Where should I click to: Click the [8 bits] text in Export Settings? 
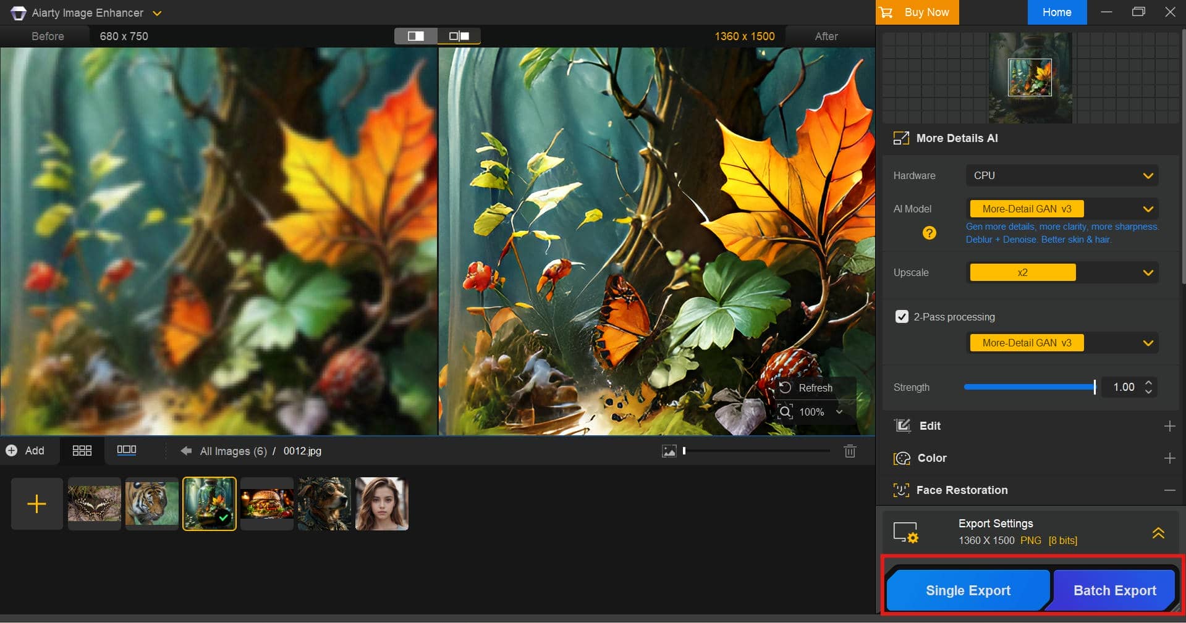click(1062, 540)
